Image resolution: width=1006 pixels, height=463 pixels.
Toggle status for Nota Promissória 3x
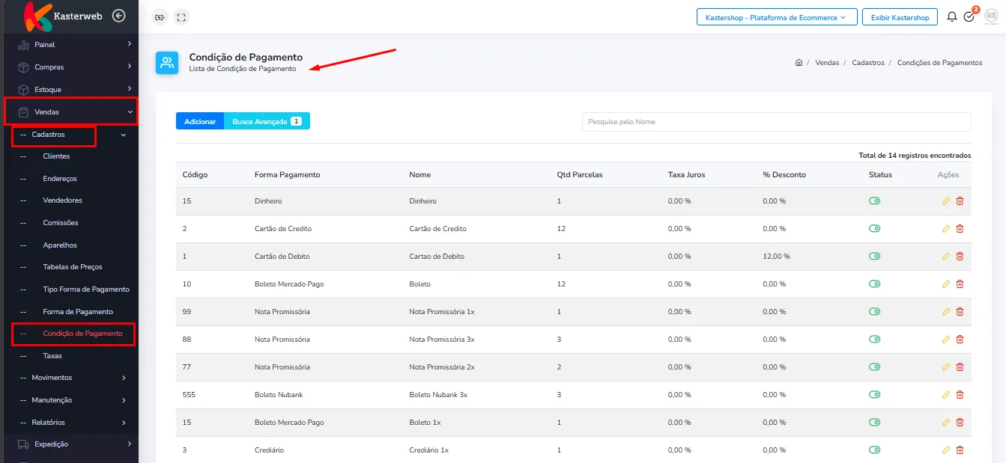(x=874, y=340)
